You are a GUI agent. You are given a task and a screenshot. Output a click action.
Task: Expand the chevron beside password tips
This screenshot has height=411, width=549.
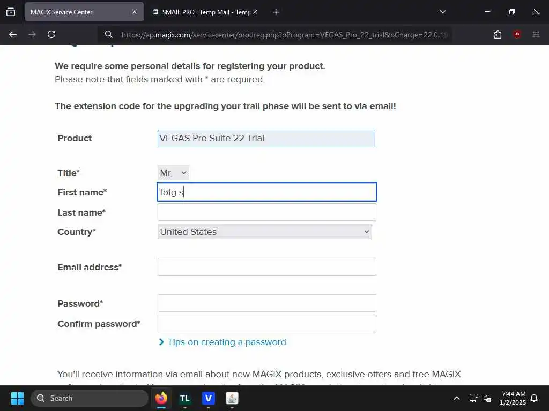[161, 342]
